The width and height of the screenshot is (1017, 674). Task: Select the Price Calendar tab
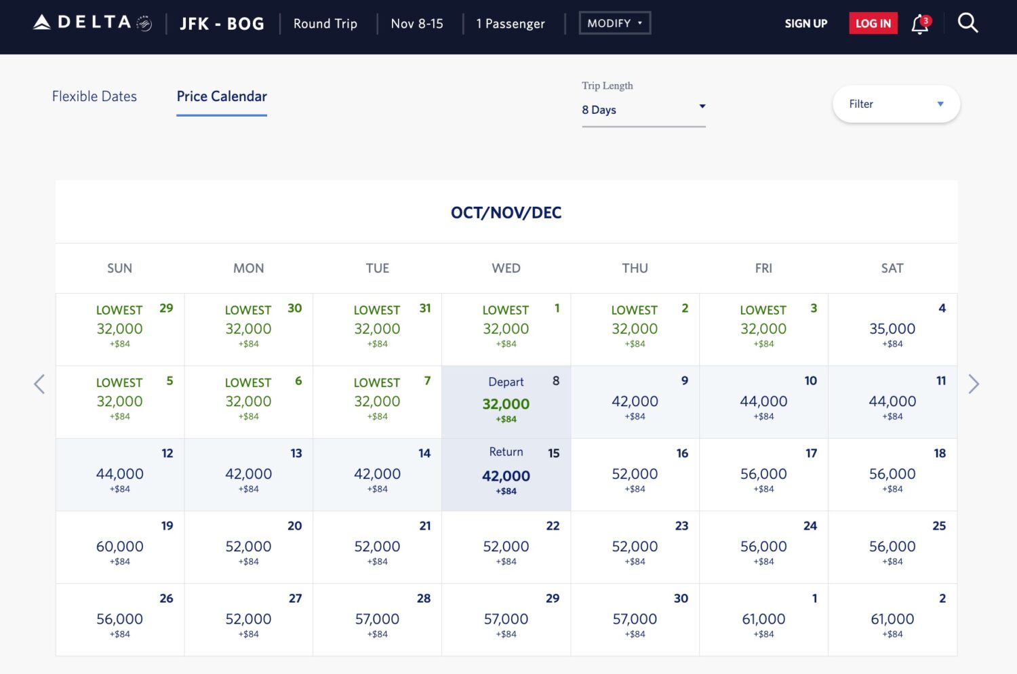pos(222,96)
